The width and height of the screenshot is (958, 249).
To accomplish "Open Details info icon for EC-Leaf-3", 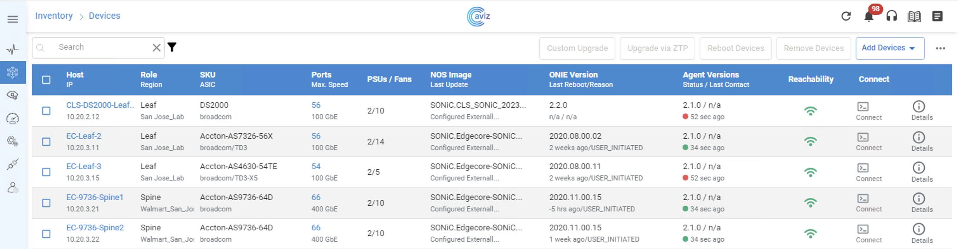I will tap(919, 168).
